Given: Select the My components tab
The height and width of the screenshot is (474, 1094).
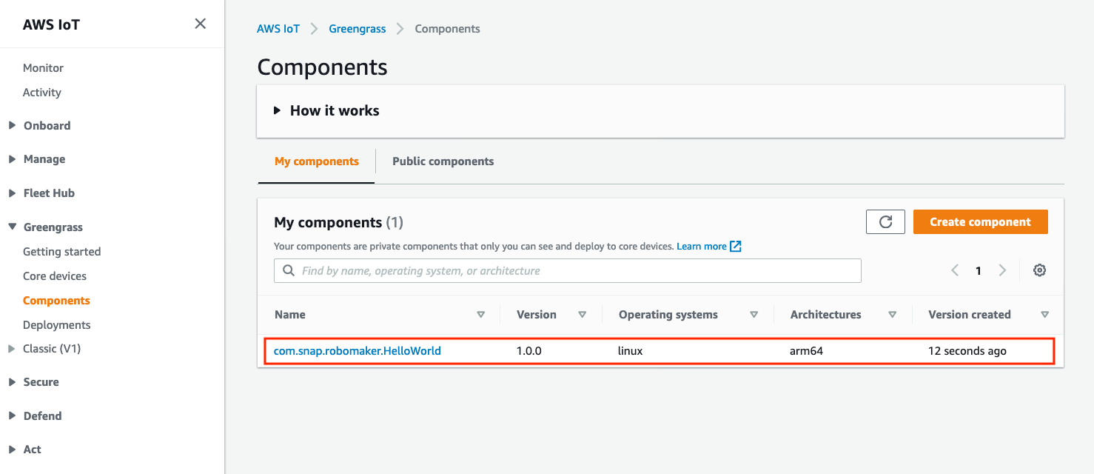Looking at the screenshot, I should 316,161.
